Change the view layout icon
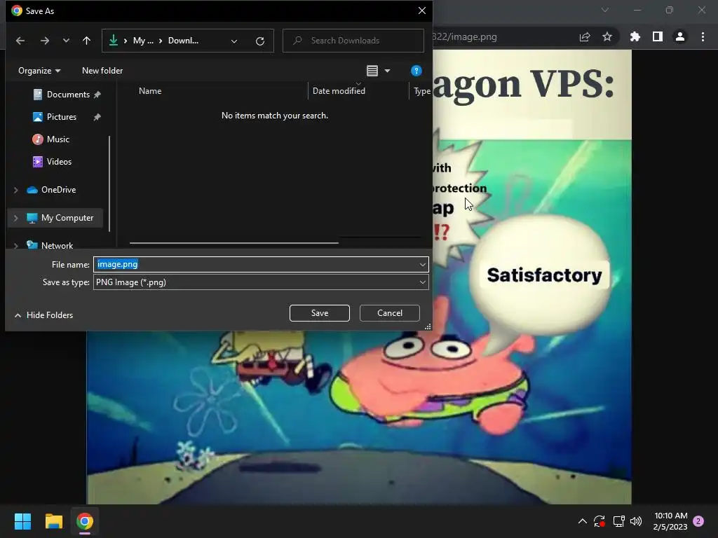Viewport: 718px width, 538px height. click(372, 71)
